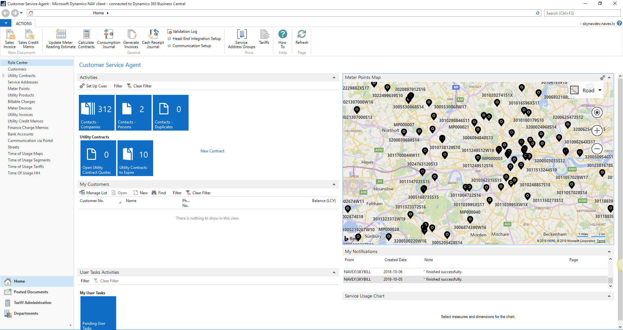Viewport: 623px width, 330px height.
Task: Click the notifications scrollbar down arrow
Action: coord(610,286)
